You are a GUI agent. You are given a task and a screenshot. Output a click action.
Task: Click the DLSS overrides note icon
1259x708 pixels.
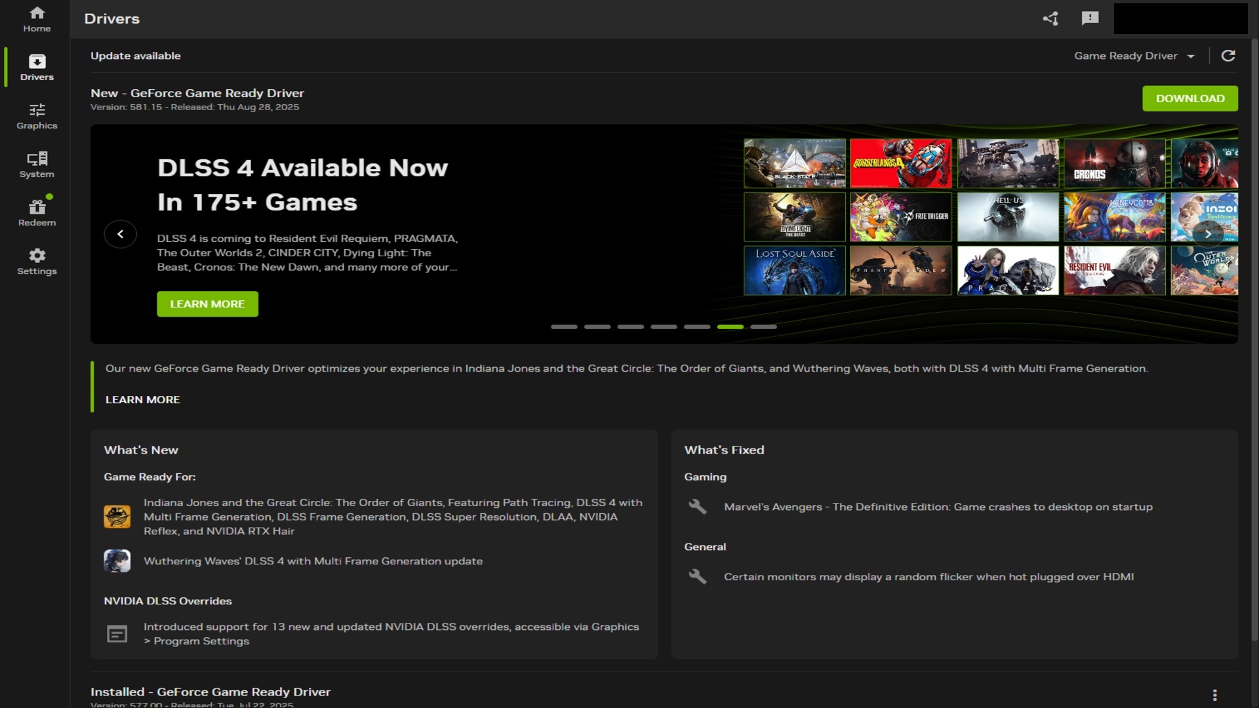click(x=117, y=634)
